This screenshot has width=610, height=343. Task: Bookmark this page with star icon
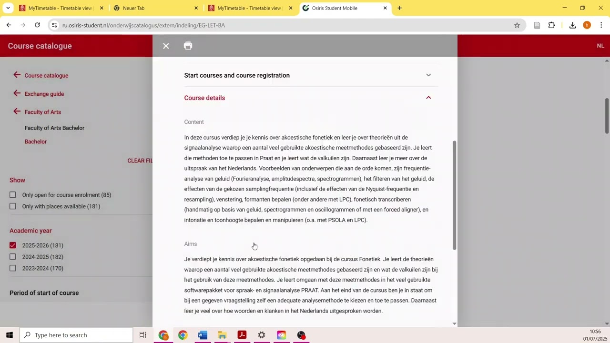tap(517, 25)
